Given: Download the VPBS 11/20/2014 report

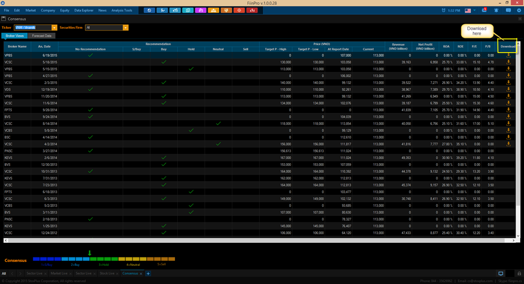Looking at the screenshot, I should (x=508, y=96).
